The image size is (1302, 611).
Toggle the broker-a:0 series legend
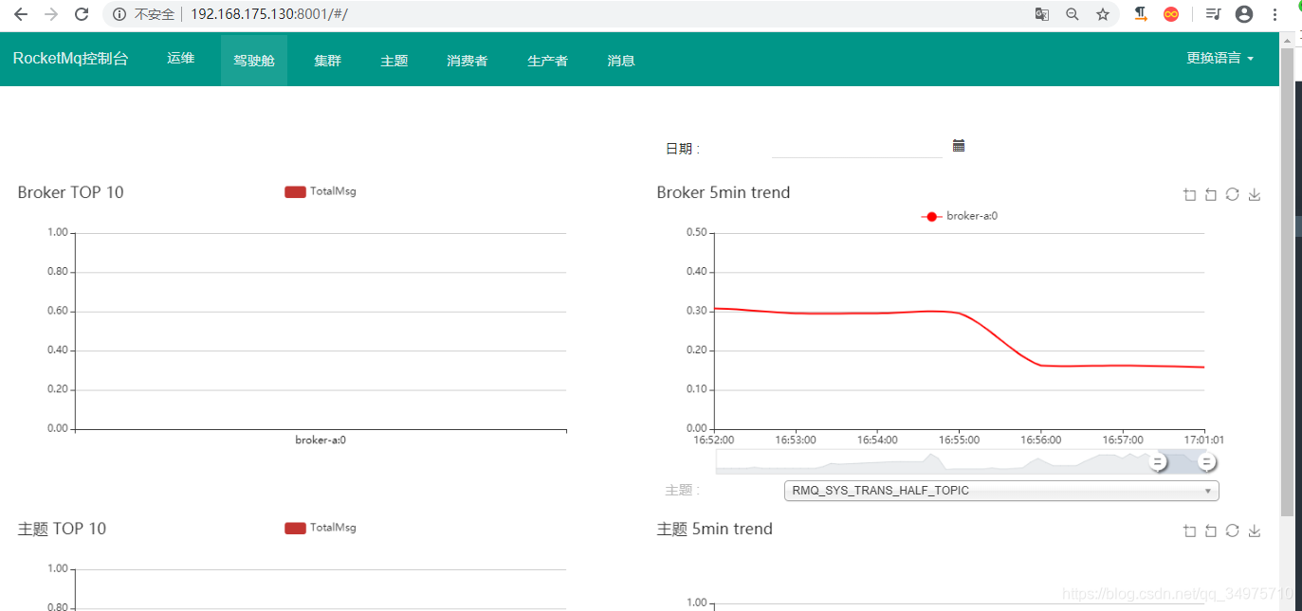click(960, 216)
